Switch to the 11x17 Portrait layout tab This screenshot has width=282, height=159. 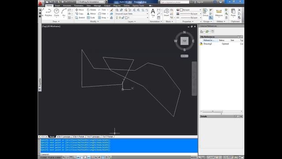tap(108, 136)
